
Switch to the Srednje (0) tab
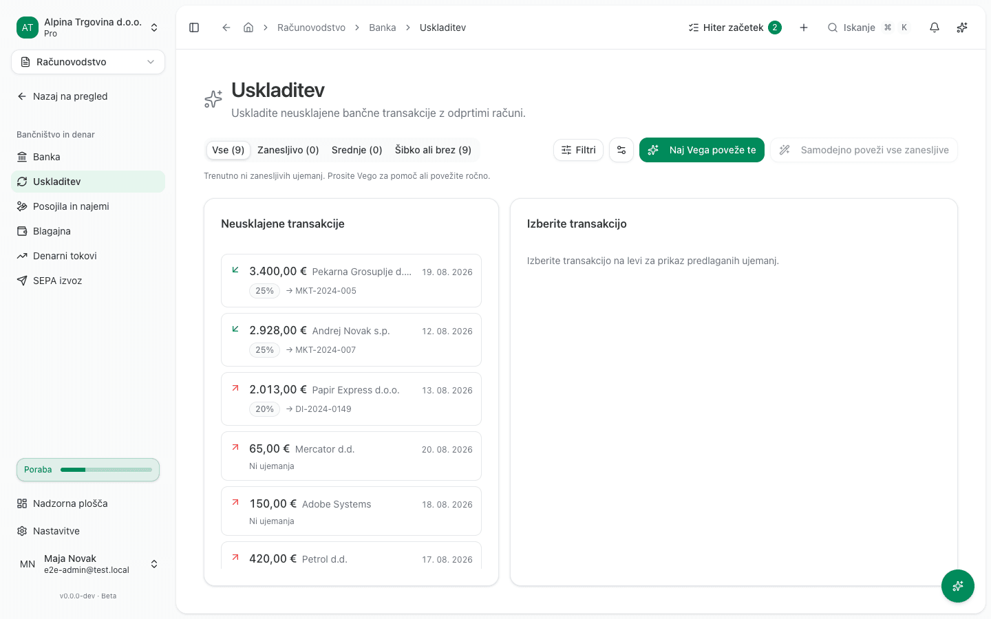click(357, 150)
